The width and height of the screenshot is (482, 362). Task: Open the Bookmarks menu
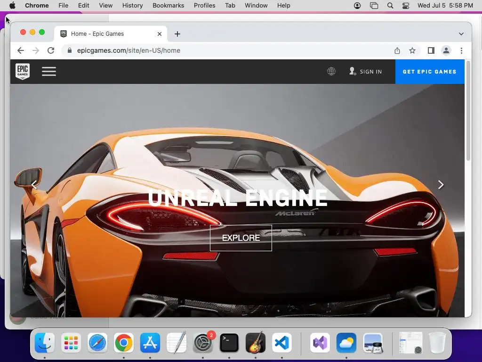(168, 6)
